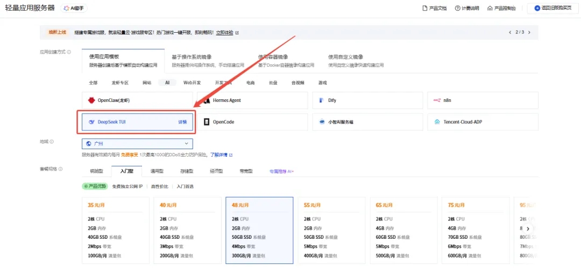This screenshot has width=581, height=271.
Task: Click the 轻量应用服务器 page title
Action: [30, 8]
